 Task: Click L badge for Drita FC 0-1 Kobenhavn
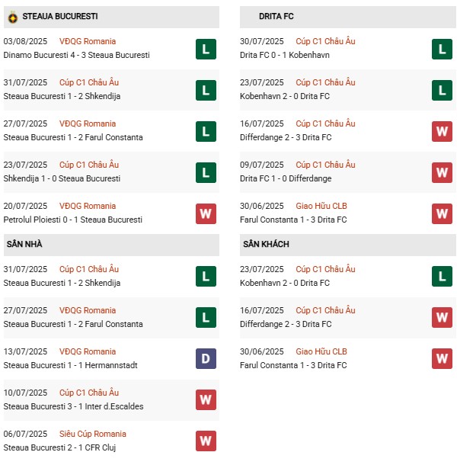click(x=442, y=50)
